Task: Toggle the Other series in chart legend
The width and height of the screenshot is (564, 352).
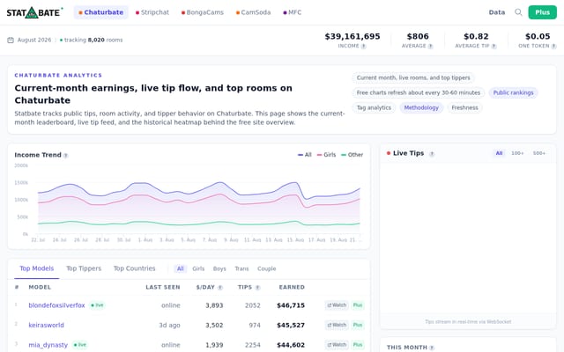Action: [x=352, y=155]
